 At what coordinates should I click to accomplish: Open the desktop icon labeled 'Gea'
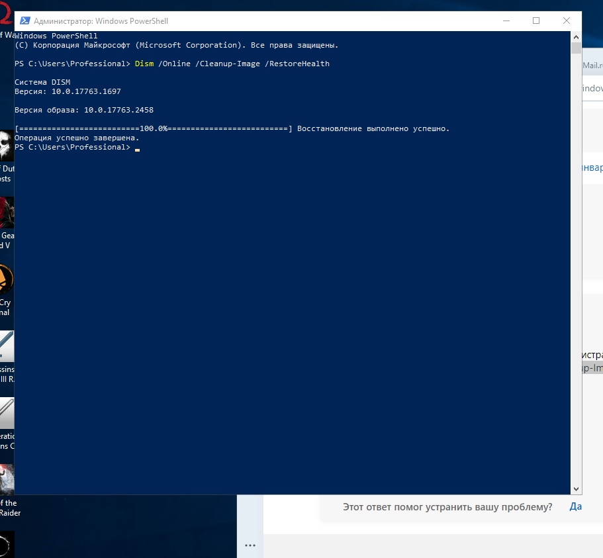tap(7, 212)
